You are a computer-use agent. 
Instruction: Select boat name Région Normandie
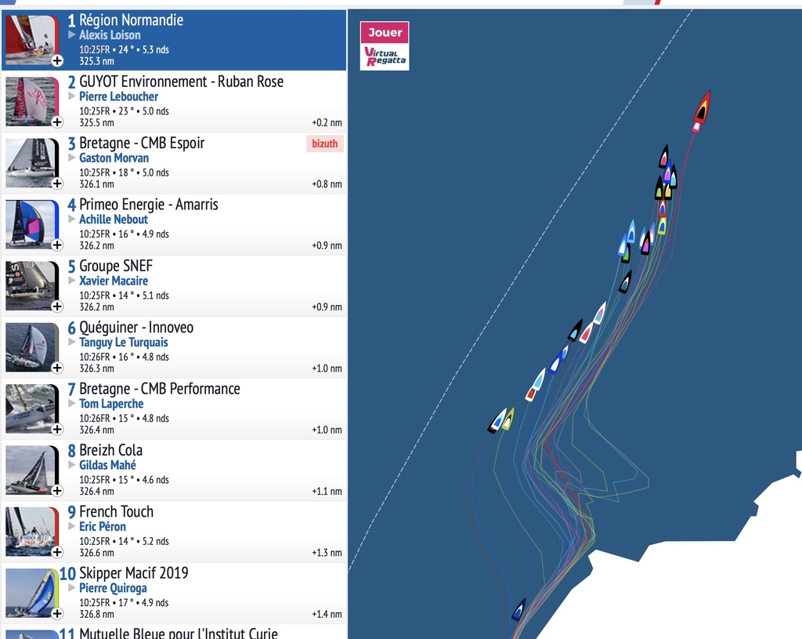click(x=131, y=20)
